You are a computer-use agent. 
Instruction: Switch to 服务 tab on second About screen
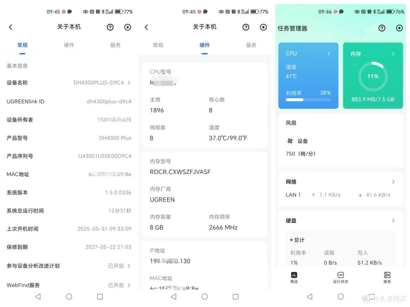click(251, 45)
